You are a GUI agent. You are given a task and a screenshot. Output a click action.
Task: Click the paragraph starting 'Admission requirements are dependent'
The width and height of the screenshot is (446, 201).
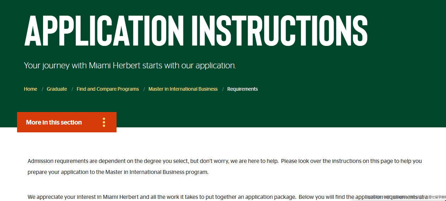[225, 166]
